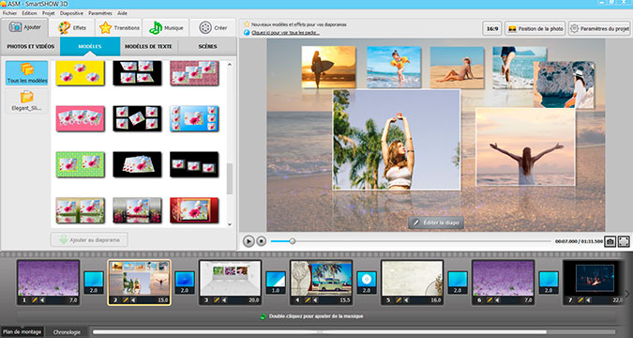The image size is (633, 338).
Task: Toggle the sound icon on slide 2
Action: (133, 300)
